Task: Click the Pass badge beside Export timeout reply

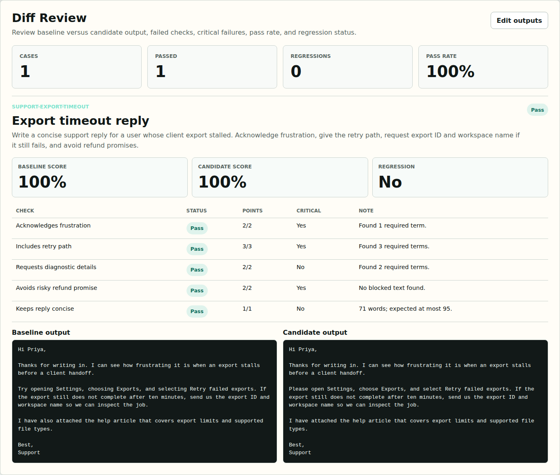Action: [x=537, y=110]
